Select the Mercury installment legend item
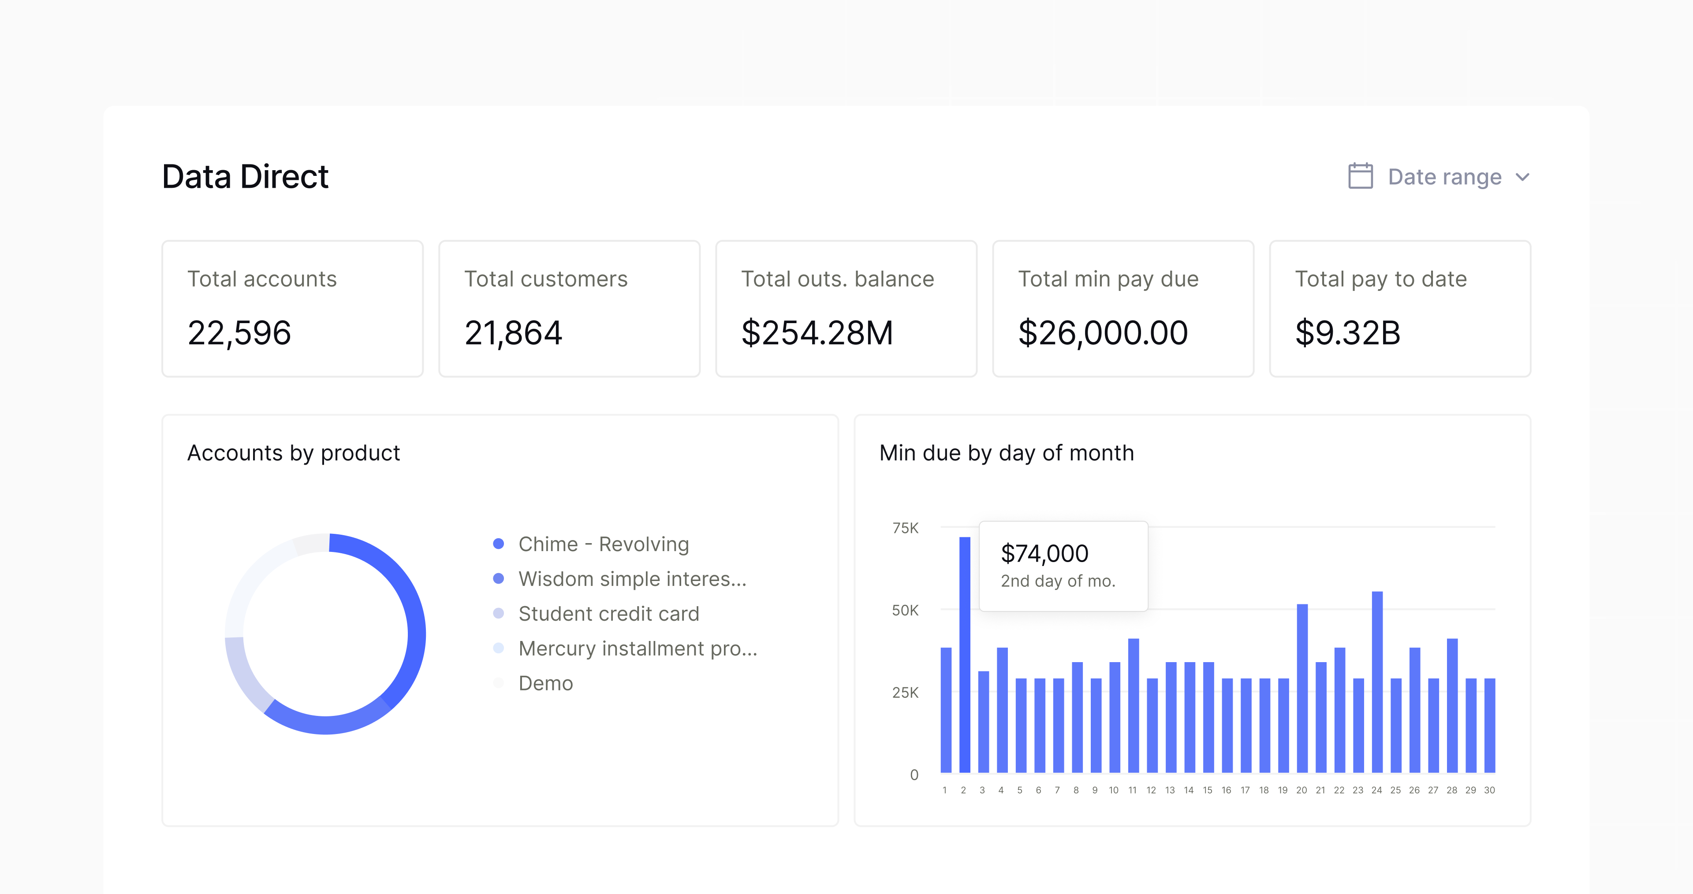1693x894 pixels. click(x=637, y=648)
